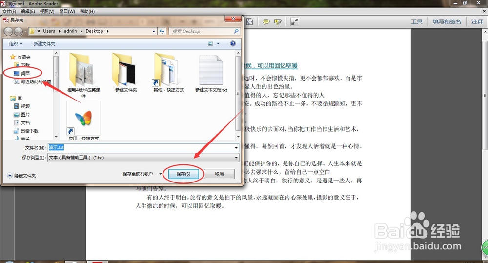This screenshot has height=263, width=488.
Task: Click the Back navigation arrow in the dialog
Action: 8,31
